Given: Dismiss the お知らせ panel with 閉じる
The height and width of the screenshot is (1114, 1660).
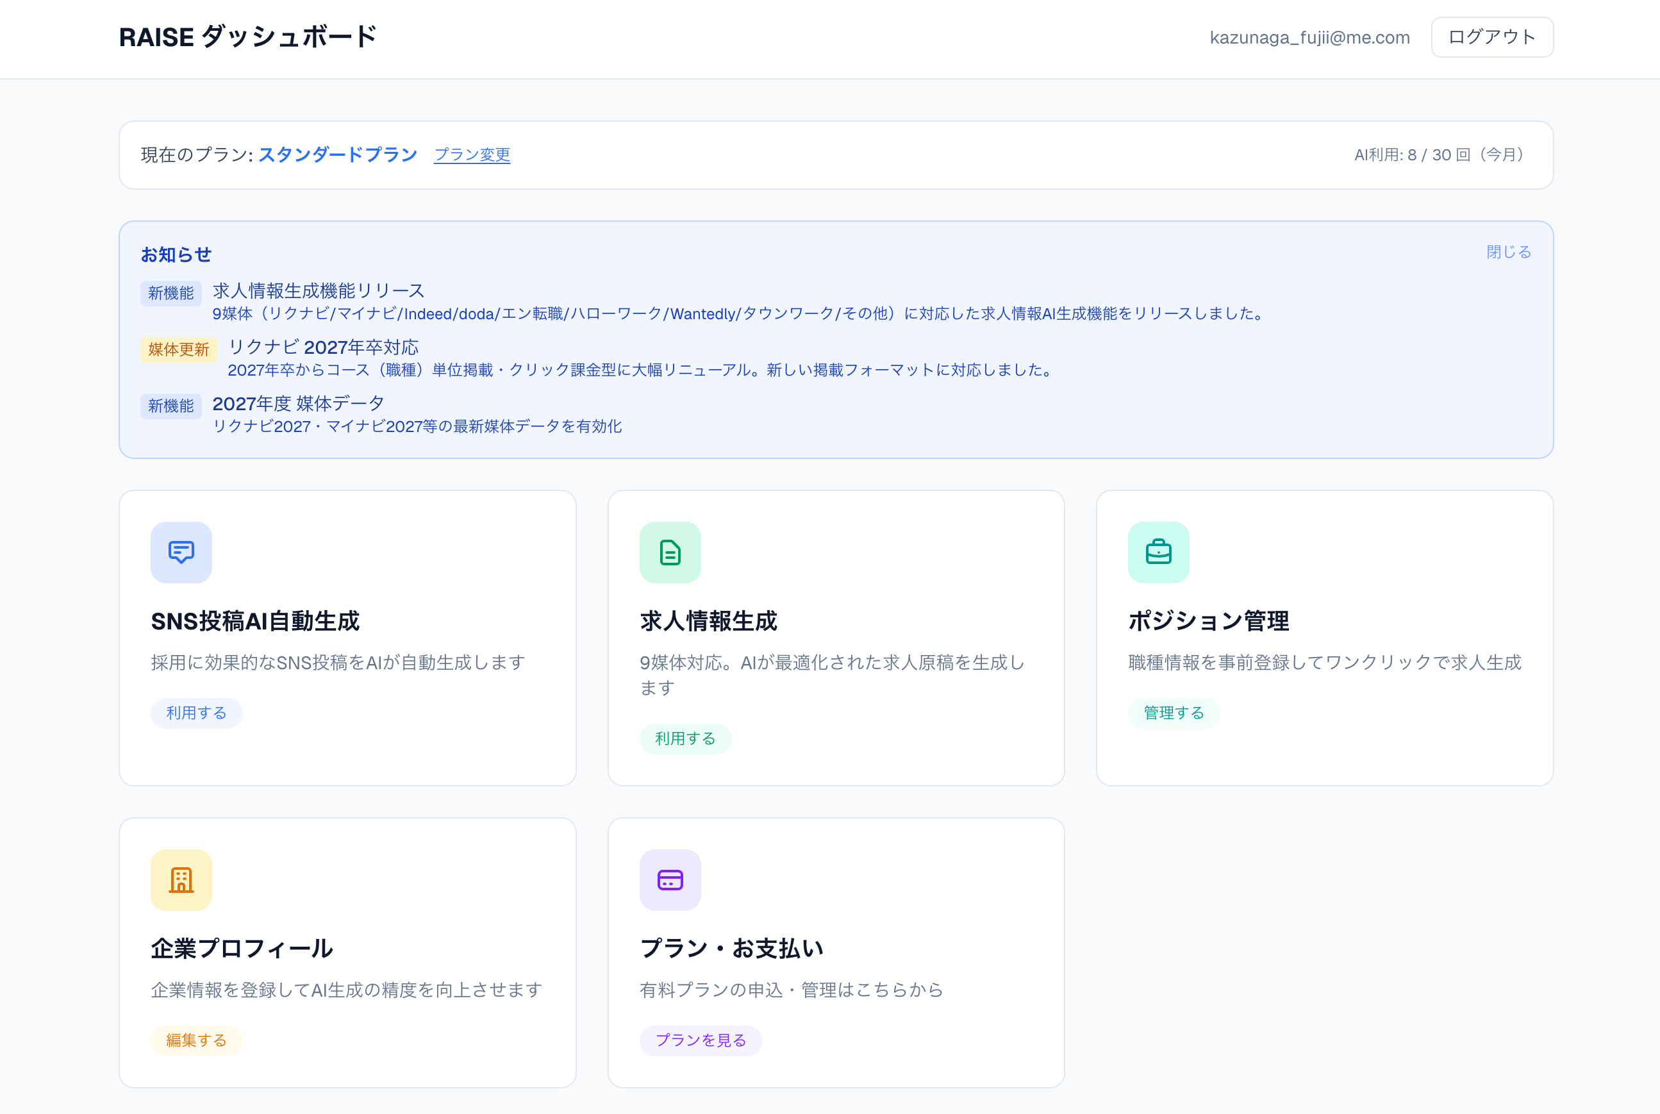Looking at the screenshot, I should pos(1508,251).
